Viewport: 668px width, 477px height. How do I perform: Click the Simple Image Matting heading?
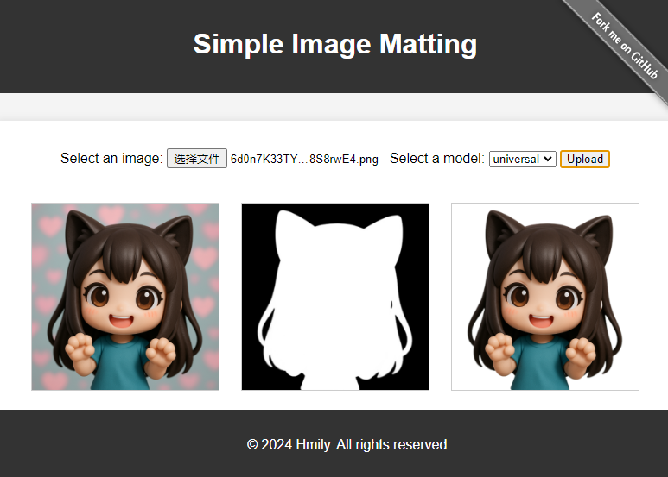click(x=334, y=44)
